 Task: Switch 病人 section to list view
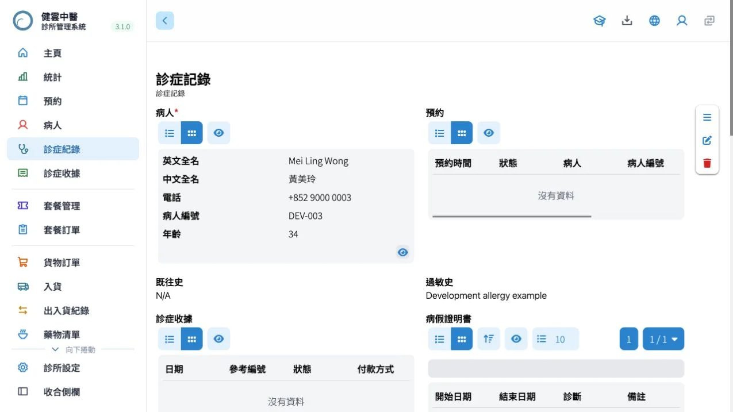click(x=170, y=133)
